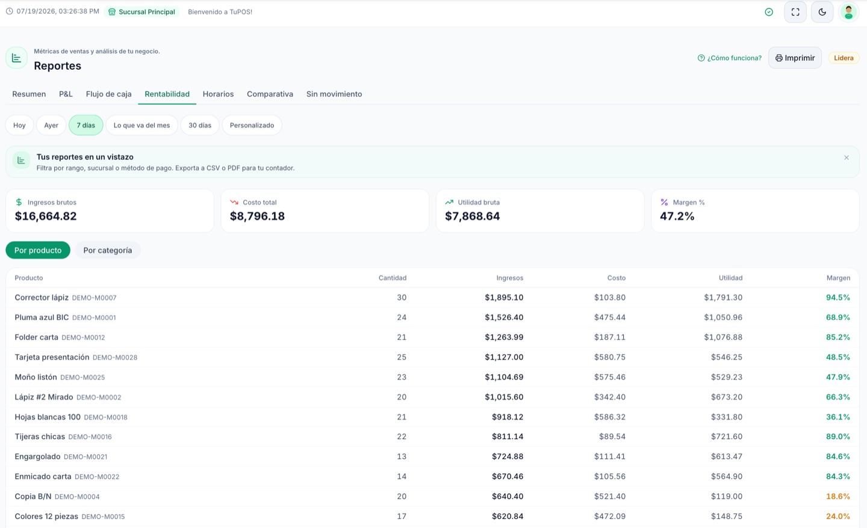The height and width of the screenshot is (528, 867).
Task: Select the Rentabilidad tab
Action: point(167,94)
